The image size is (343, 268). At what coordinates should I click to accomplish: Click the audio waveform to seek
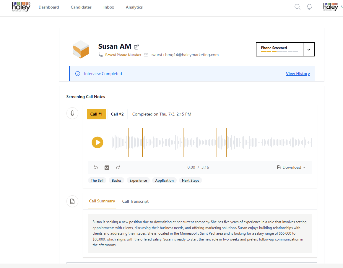(207, 142)
